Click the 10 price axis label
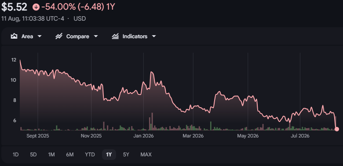This screenshot has height=166, width=343. tap(14, 80)
